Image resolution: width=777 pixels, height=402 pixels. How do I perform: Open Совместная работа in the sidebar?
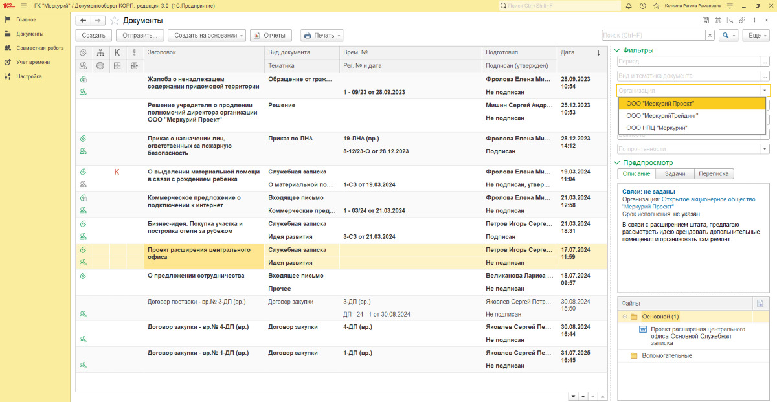pos(39,48)
